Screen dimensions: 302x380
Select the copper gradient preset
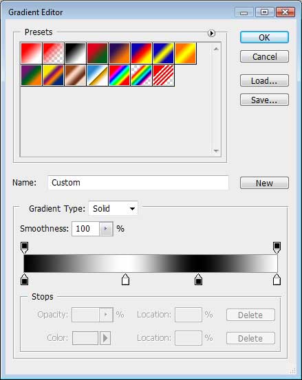(x=75, y=75)
